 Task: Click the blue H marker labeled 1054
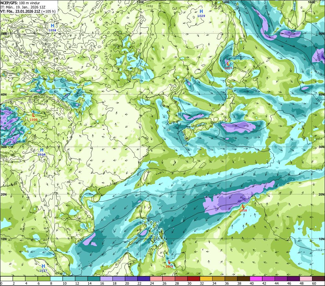[52, 26]
